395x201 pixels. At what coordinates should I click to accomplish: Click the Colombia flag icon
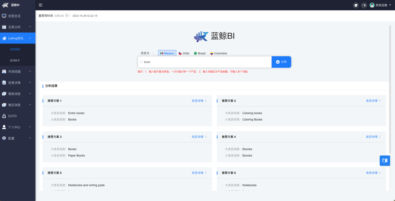(212, 53)
